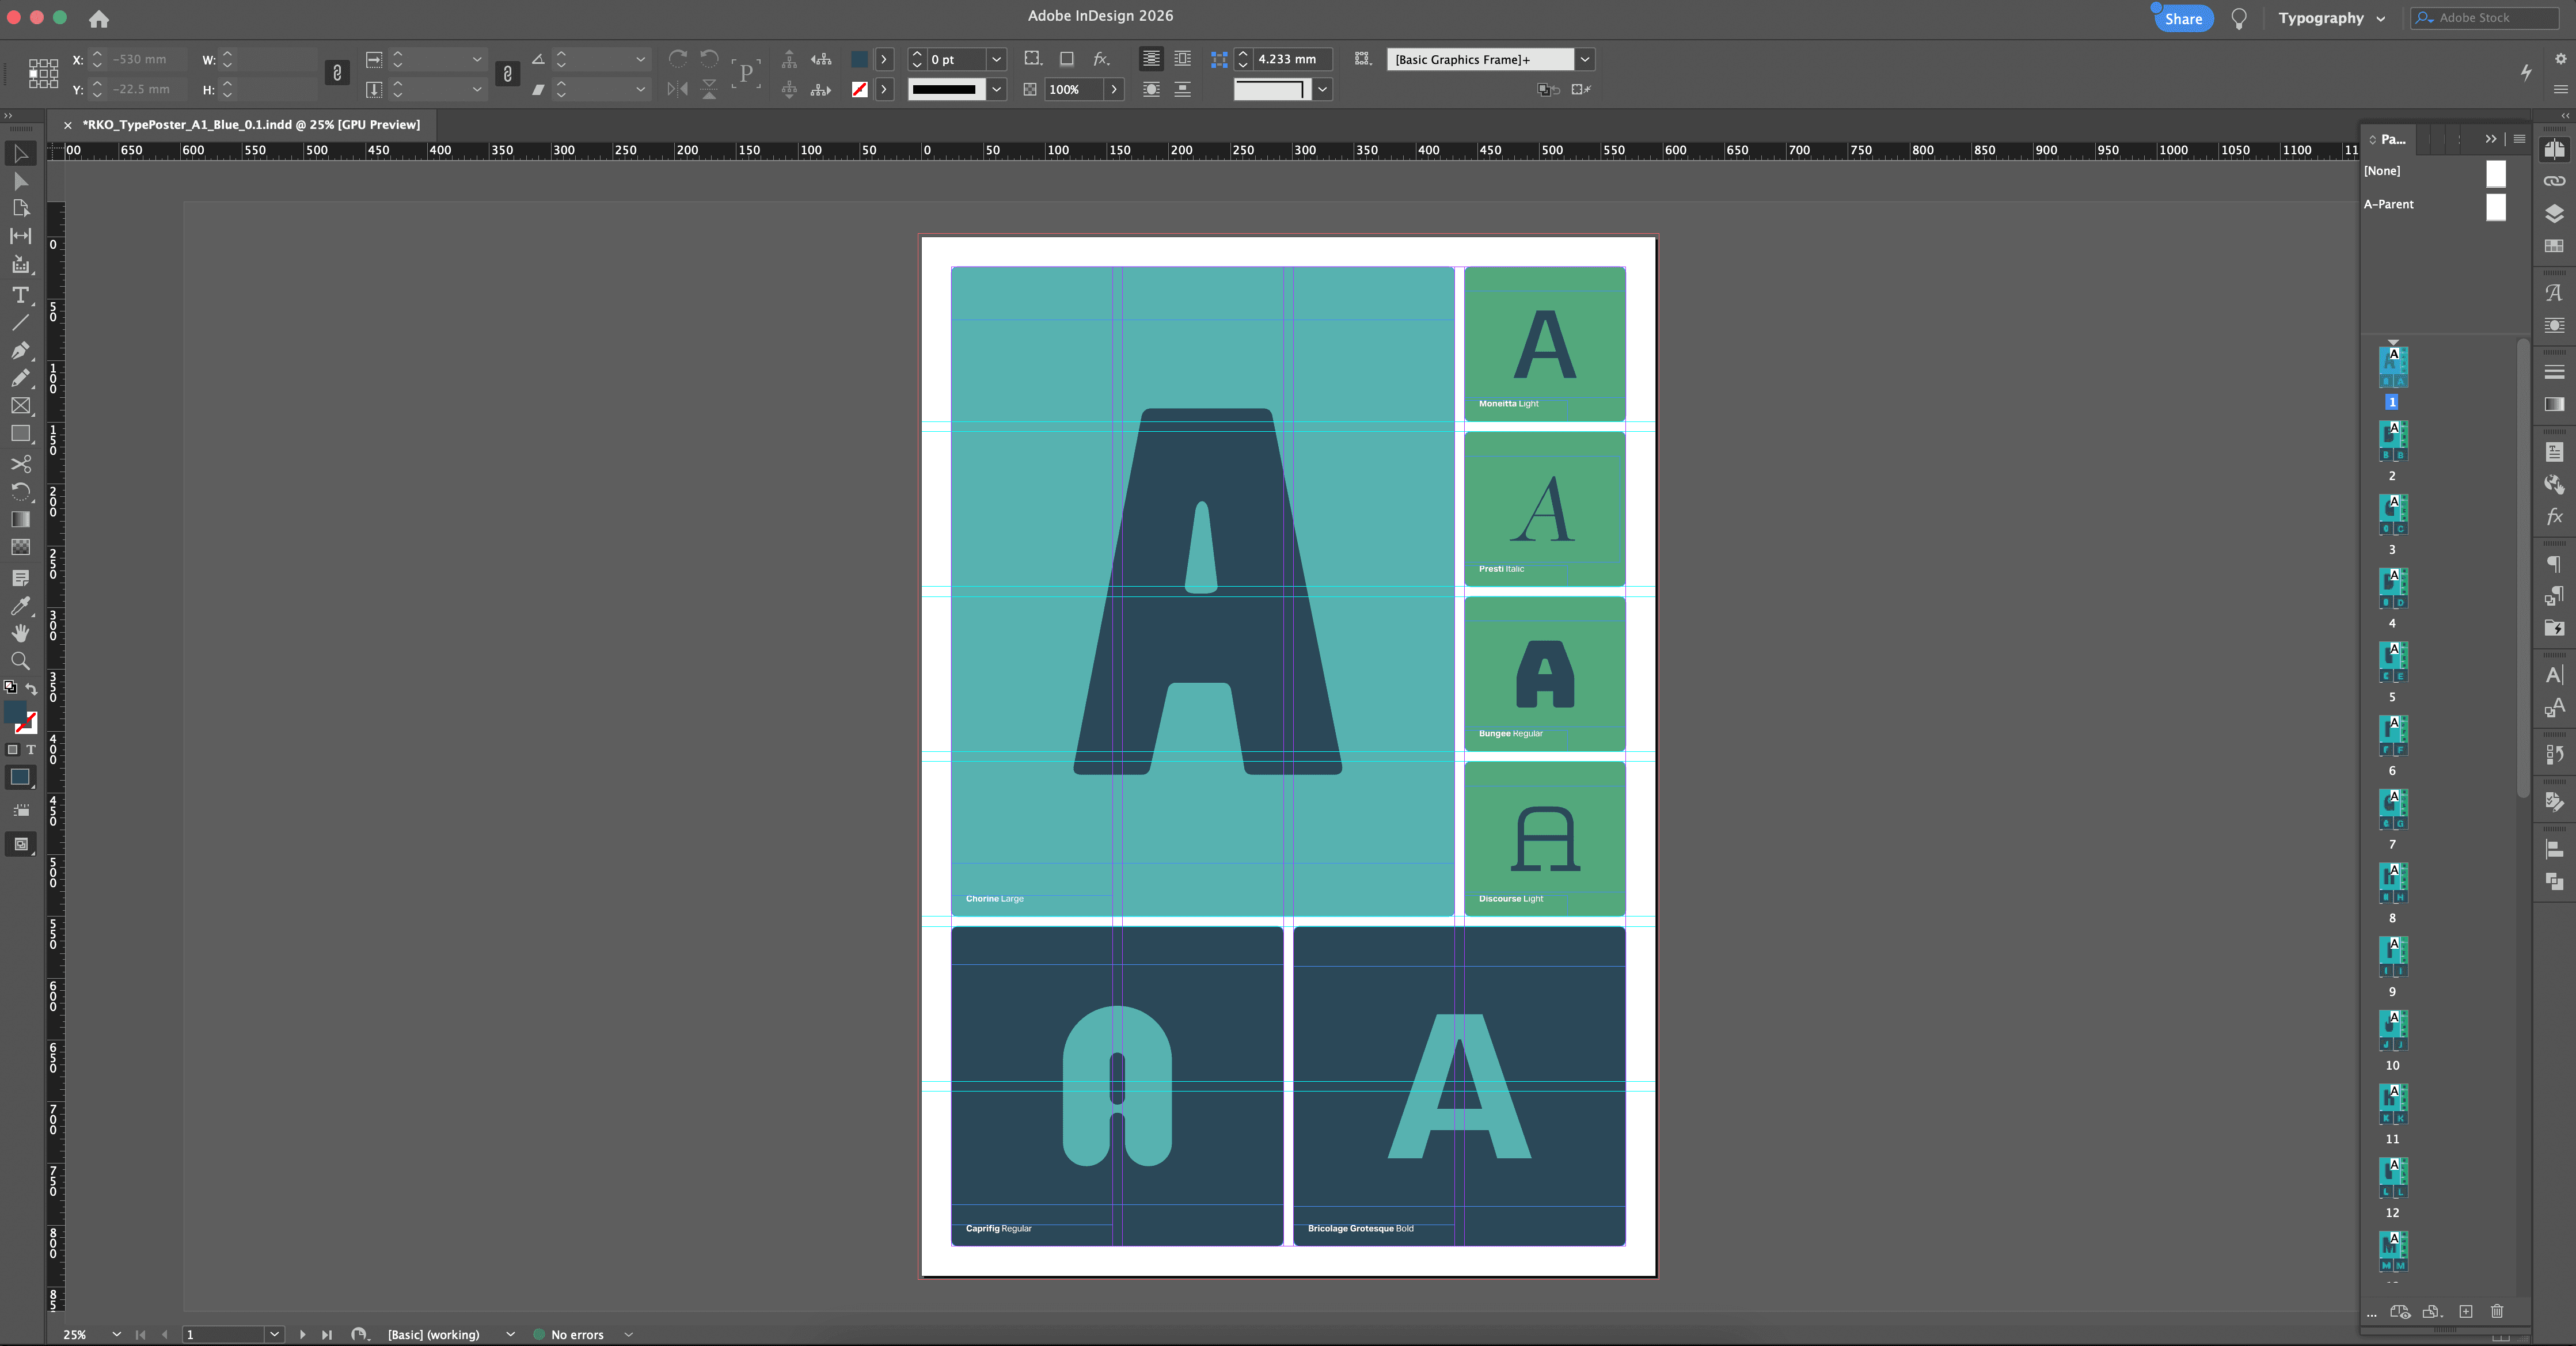Select the Eyedropper tool

pos(20,606)
